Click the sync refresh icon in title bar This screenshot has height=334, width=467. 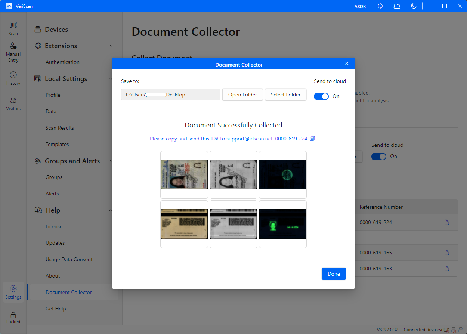click(x=380, y=6)
